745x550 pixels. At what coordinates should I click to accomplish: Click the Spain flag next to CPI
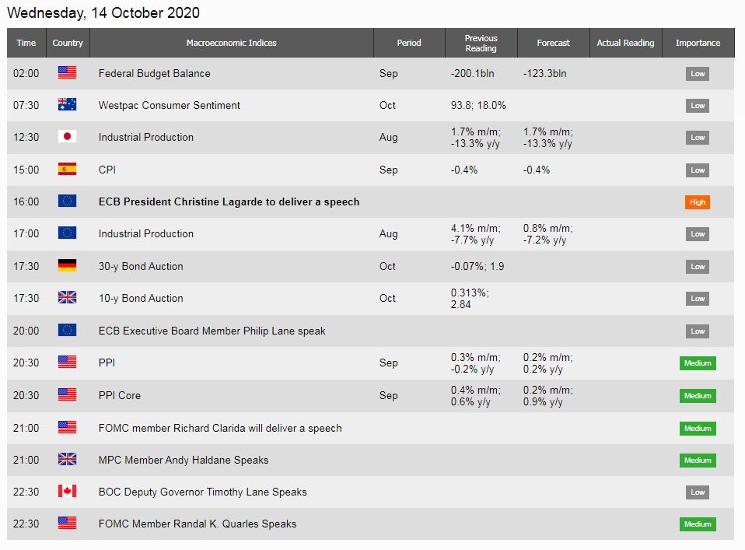[x=67, y=170]
